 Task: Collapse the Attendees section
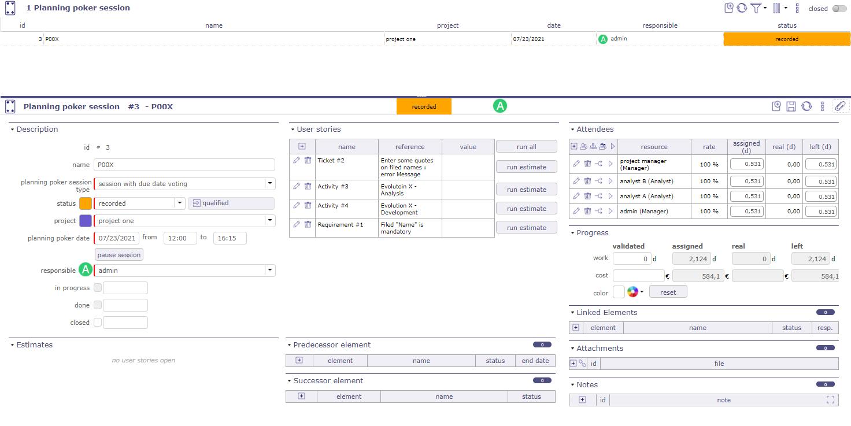coord(572,129)
